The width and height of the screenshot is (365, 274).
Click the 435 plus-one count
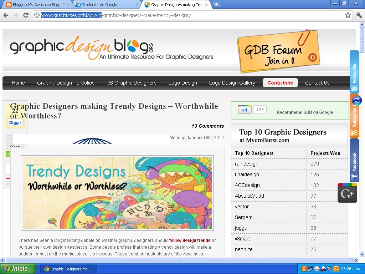[260, 110]
